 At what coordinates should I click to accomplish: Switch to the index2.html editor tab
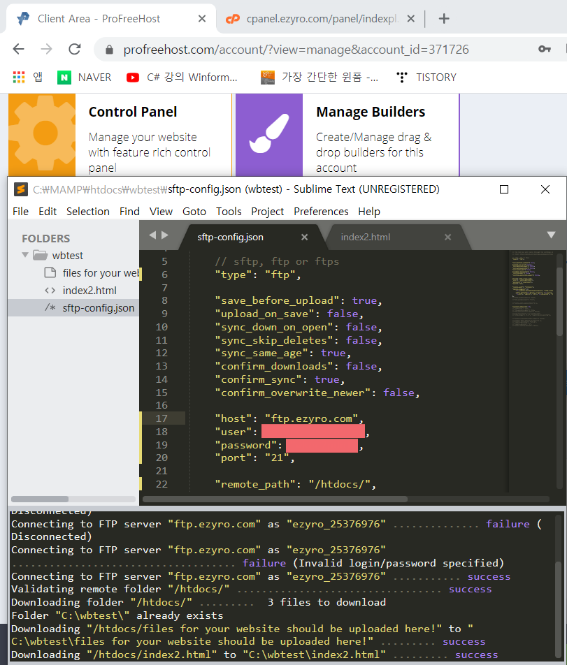coord(366,237)
